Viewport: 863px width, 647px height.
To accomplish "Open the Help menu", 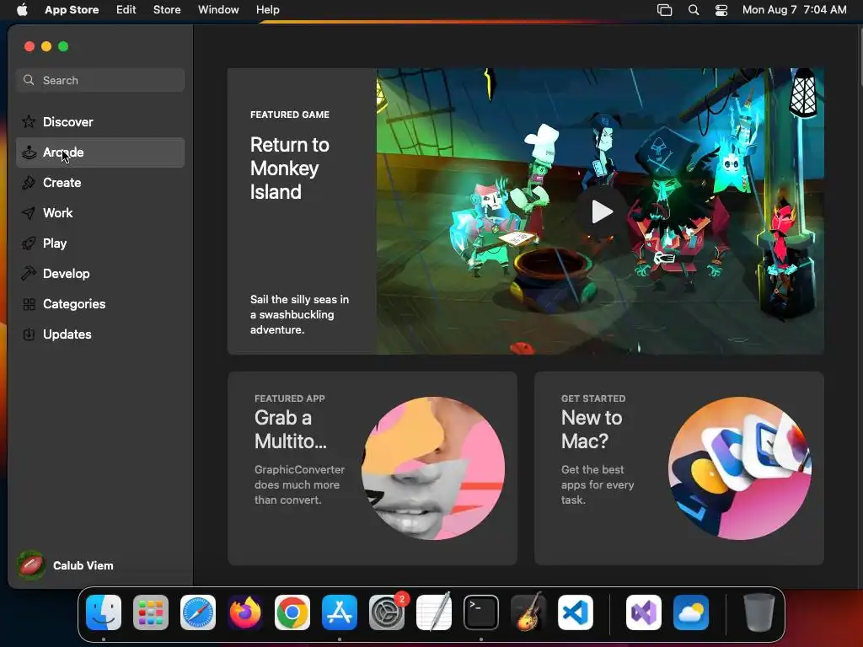I will 267,10.
